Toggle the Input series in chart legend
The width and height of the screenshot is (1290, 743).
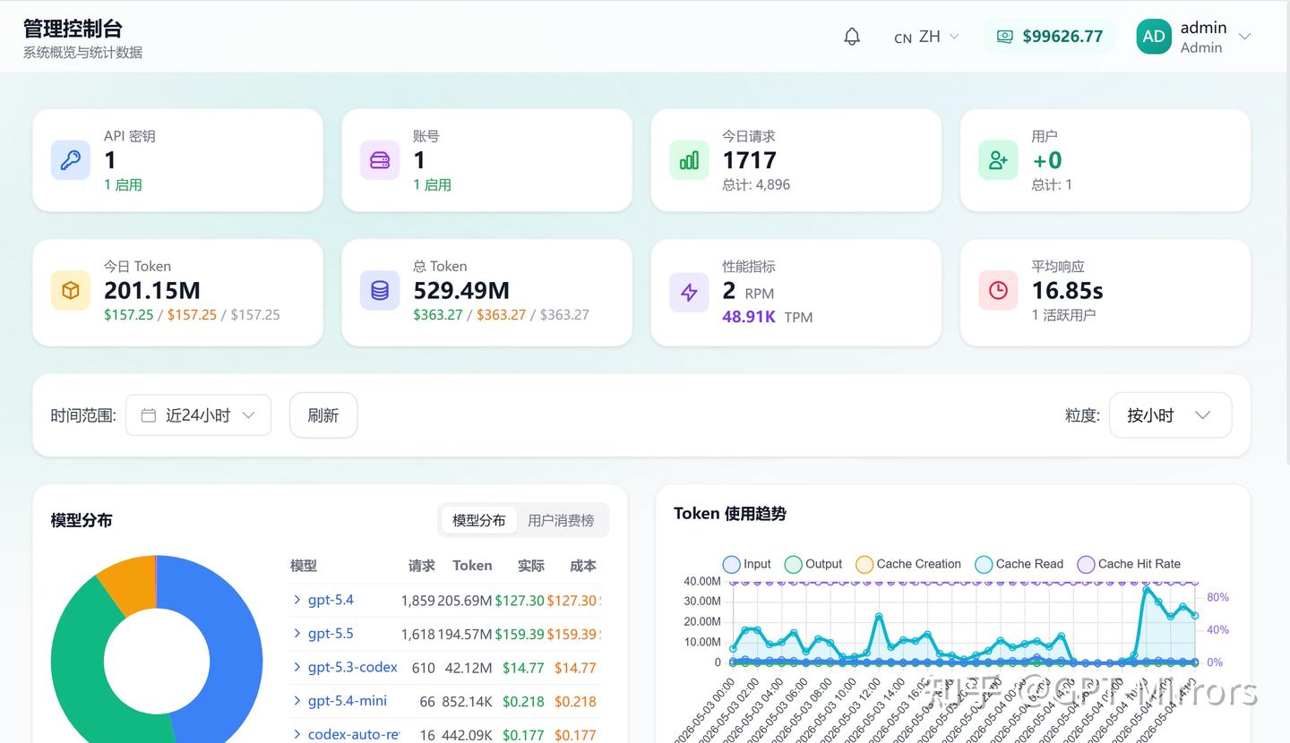747,564
